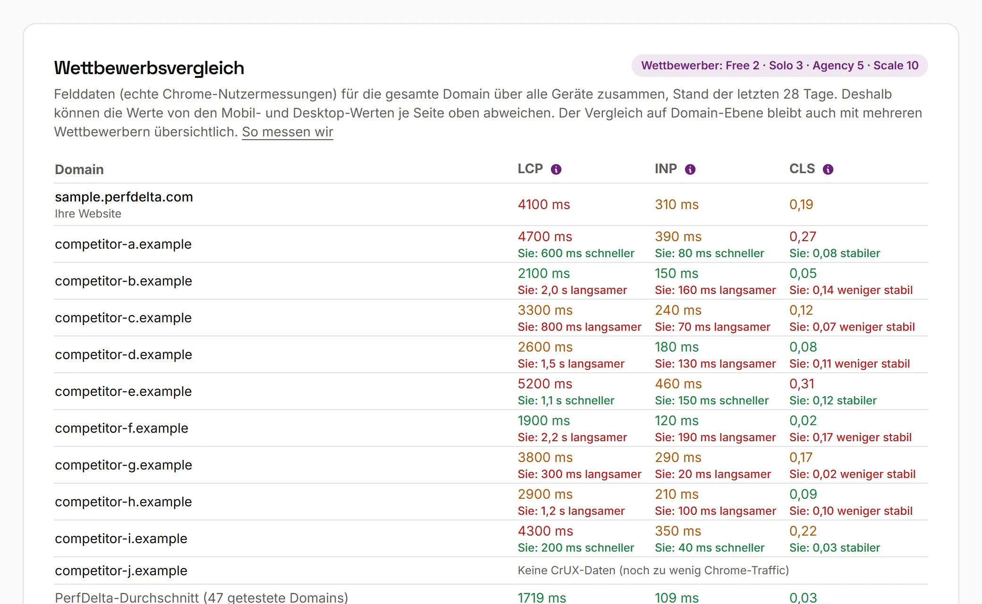Click the 0,19 CLS value
Viewport: 982px width, 604px height.
point(801,204)
